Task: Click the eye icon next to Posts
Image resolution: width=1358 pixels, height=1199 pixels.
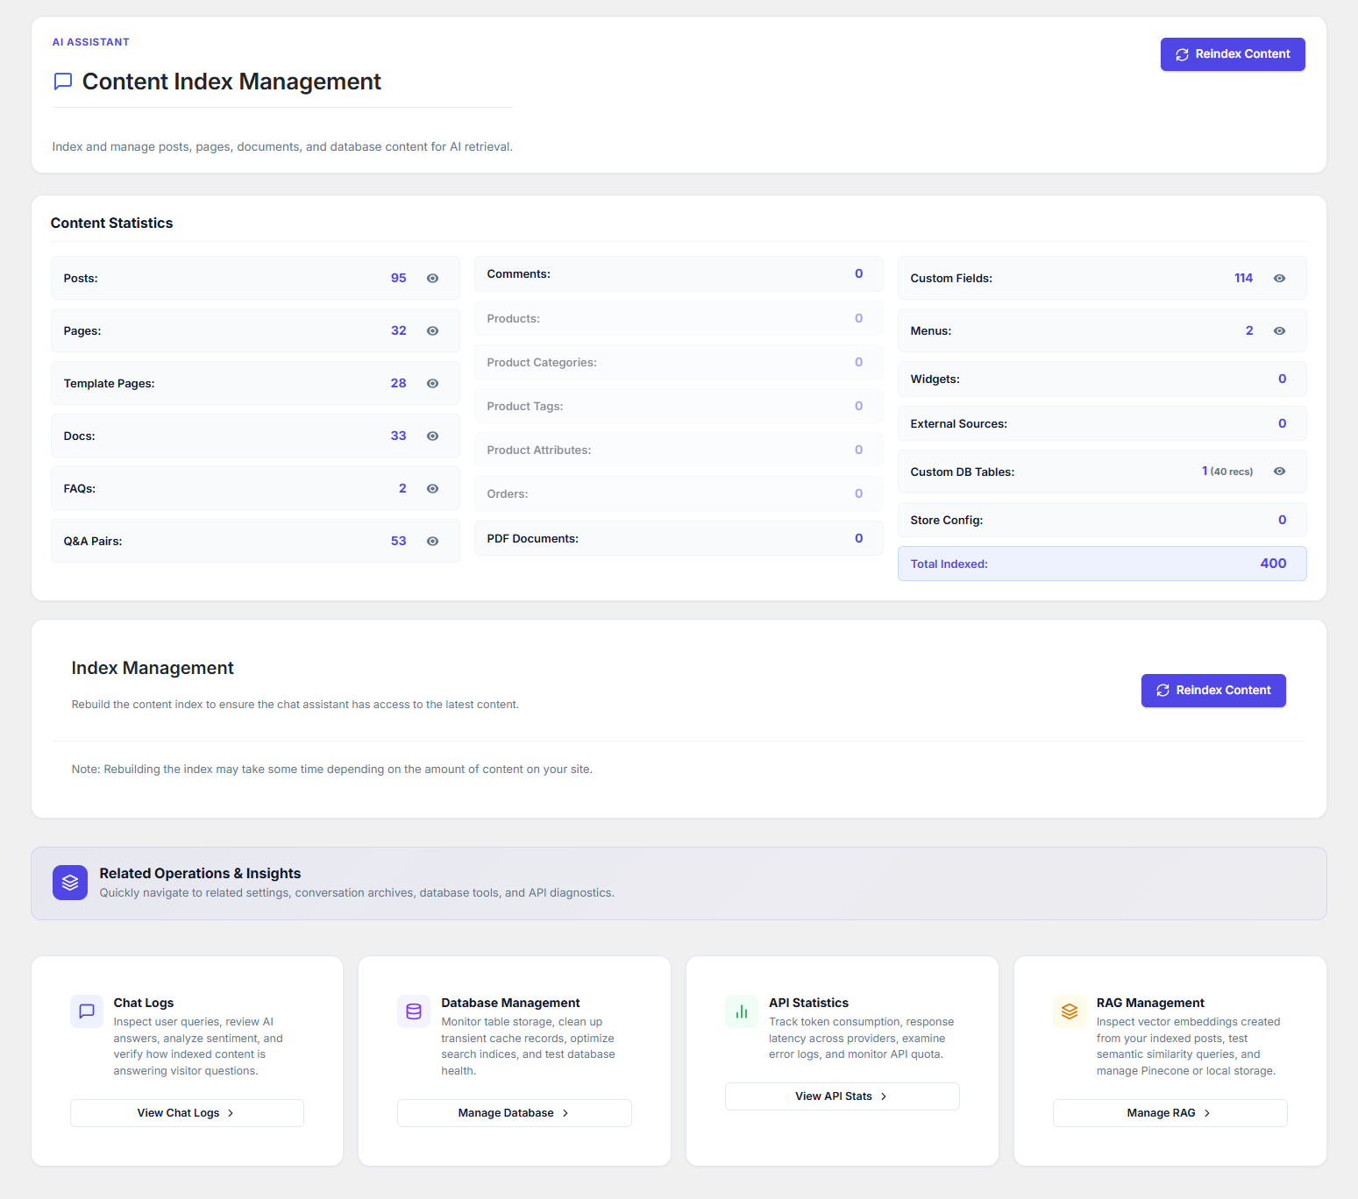Action: click(432, 278)
